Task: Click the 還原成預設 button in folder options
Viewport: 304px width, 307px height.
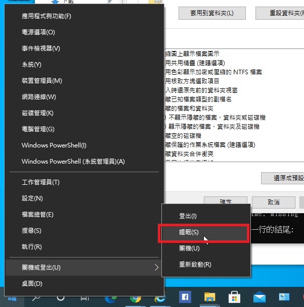Action: tap(283, 178)
